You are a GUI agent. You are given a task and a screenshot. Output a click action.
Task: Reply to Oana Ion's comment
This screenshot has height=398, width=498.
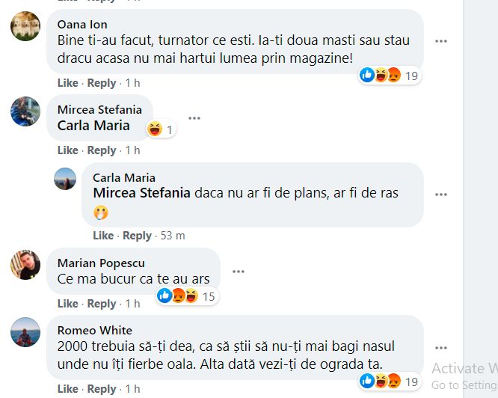pyautogui.click(x=101, y=83)
